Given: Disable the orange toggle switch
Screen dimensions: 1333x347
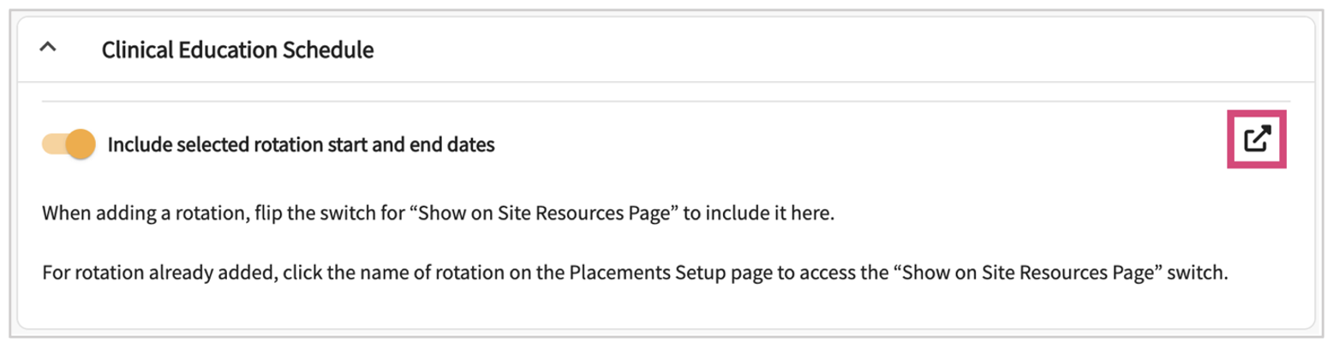Looking at the screenshot, I should point(69,144).
